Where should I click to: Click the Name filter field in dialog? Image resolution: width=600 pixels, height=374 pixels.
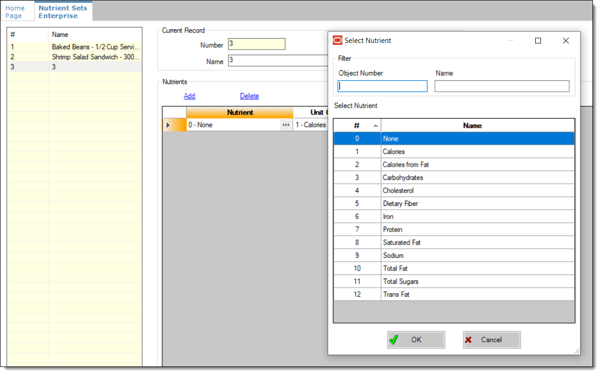click(x=501, y=86)
